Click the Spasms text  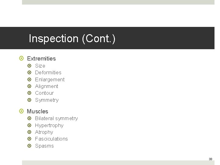pyautogui.click(x=44, y=146)
